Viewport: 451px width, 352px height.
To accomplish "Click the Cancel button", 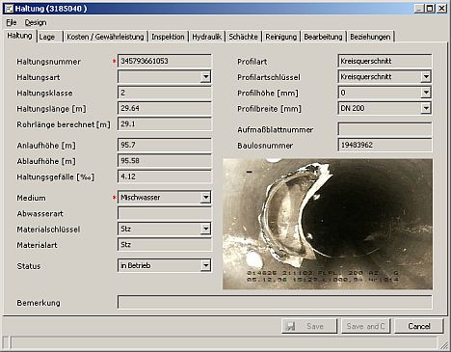I will pos(419,326).
